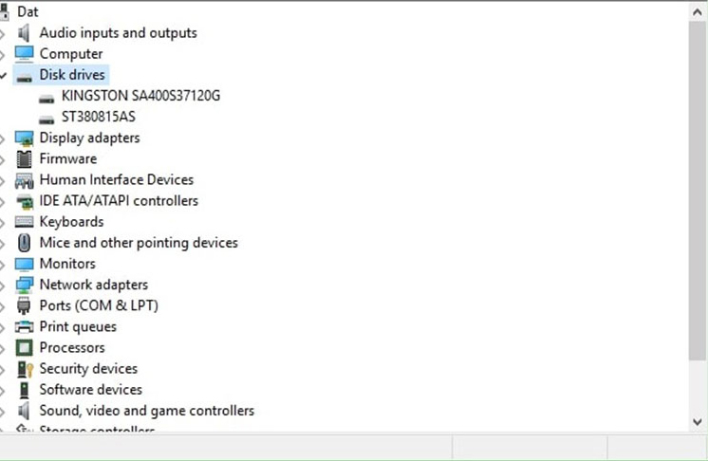The width and height of the screenshot is (708, 461).
Task: Click the Network adapters icon
Action: pos(24,285)
